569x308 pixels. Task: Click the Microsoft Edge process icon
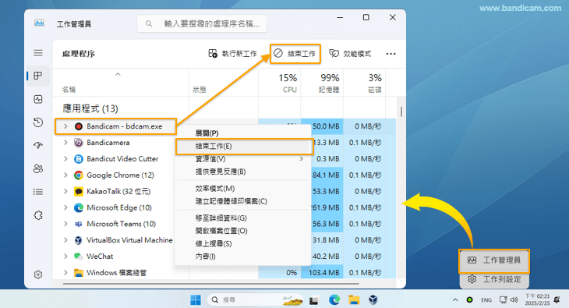click(79, 207)
